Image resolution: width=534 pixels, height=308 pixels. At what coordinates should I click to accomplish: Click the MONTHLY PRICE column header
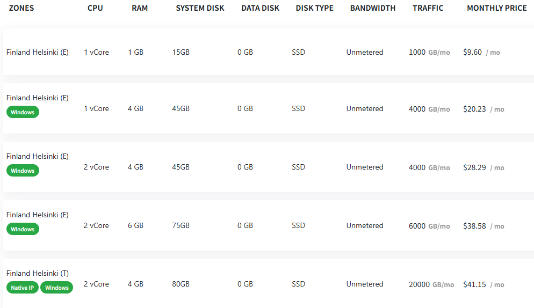click(496, 8)
